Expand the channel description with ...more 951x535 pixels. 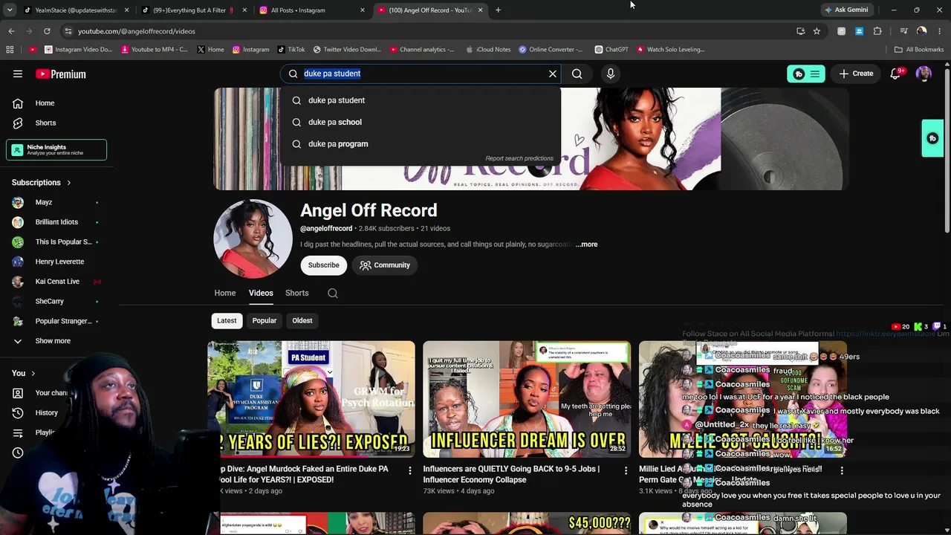pos(586,244)
